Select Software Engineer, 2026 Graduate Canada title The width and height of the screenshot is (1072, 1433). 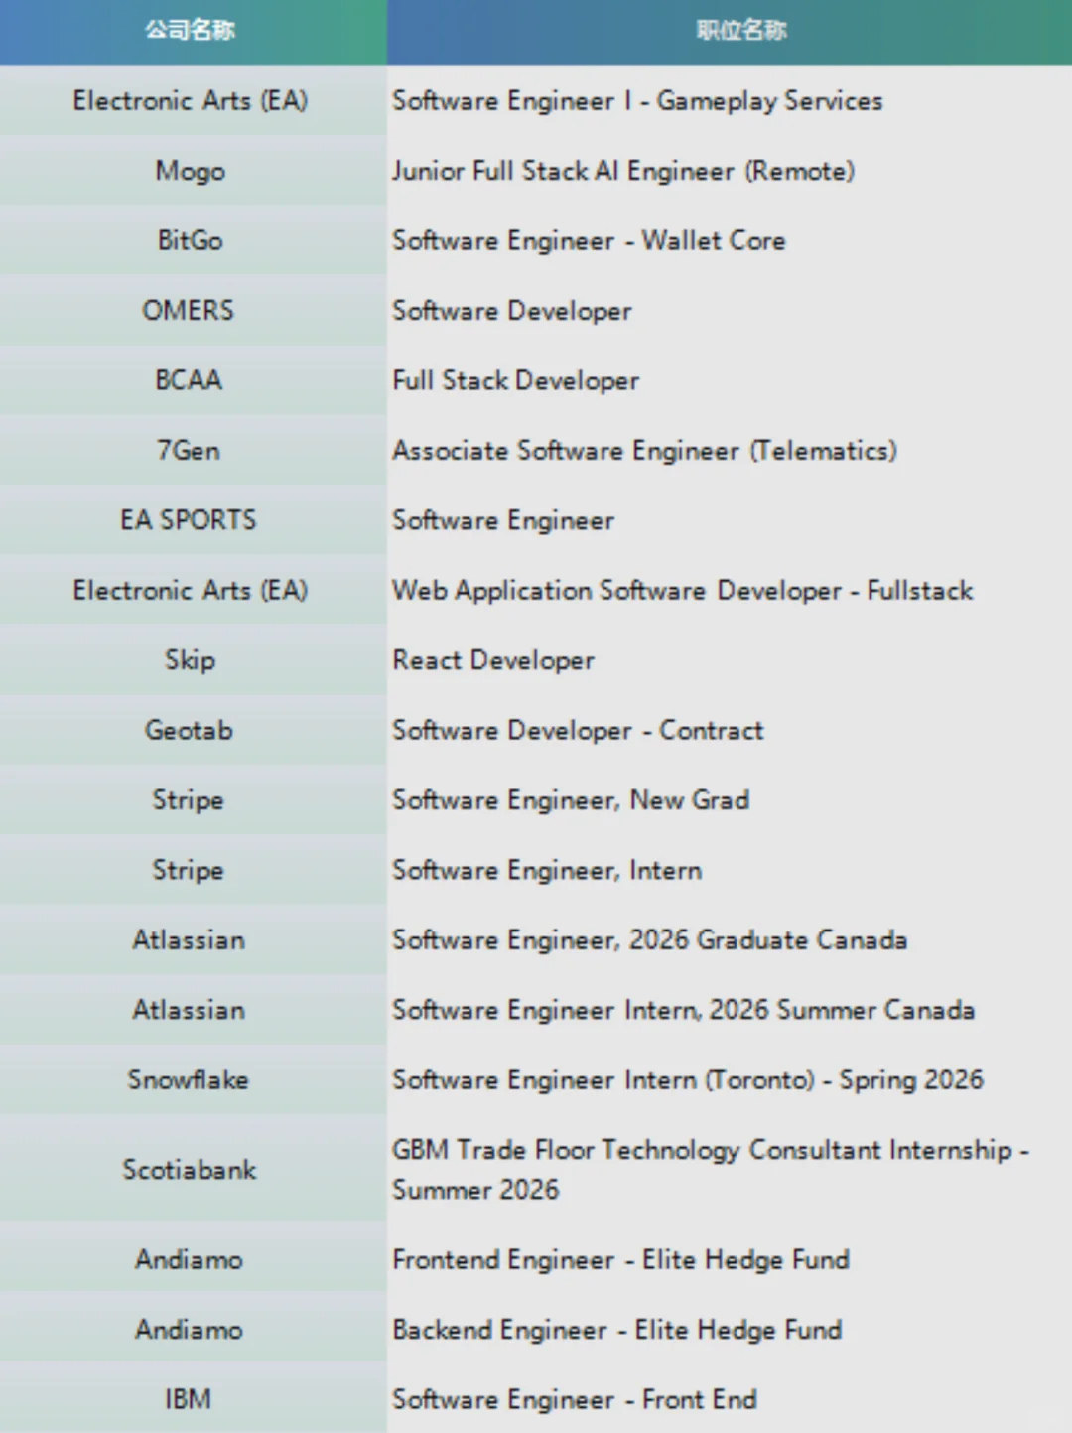(649, 940)
